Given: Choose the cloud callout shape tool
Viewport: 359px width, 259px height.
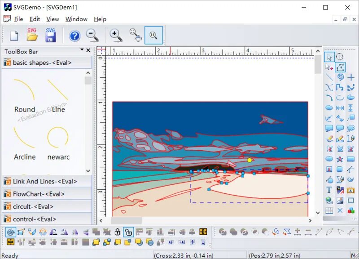Looking at the screenshot, I should pyautogui.click(x=351, y=129).
